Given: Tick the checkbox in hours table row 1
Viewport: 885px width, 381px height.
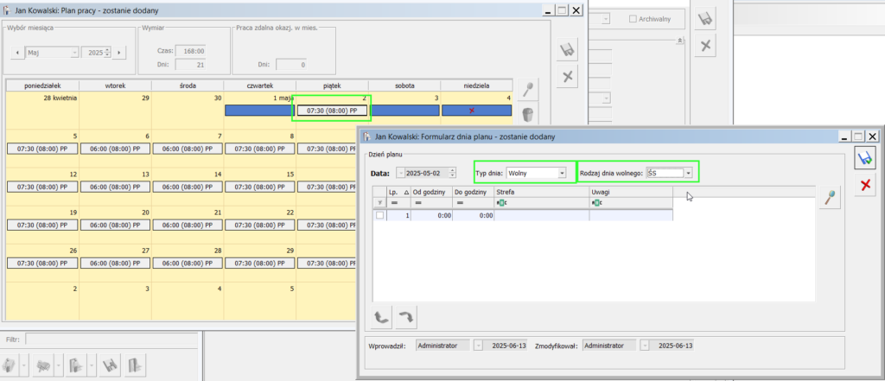Looking at the screenshot, I should [x=380, y=215].
